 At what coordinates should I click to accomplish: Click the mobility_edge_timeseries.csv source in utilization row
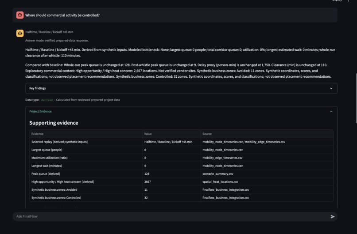(222, 158)
